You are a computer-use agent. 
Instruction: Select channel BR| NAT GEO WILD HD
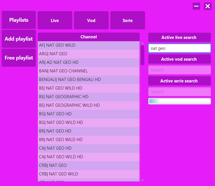coord(89,140)
